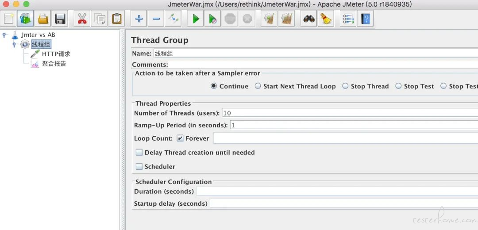The image size is (478, 230).
Task: Click the greyed Shutdown icon
Action: point(247,19)
